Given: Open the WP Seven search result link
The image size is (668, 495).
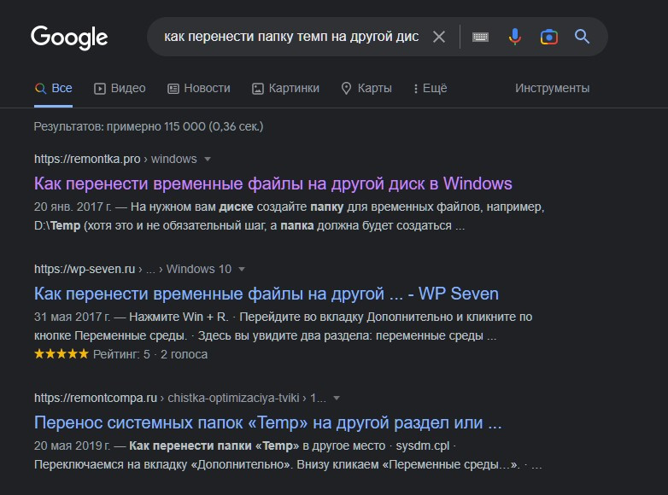Looking at the screenshot, I should (x=266, y=294).
